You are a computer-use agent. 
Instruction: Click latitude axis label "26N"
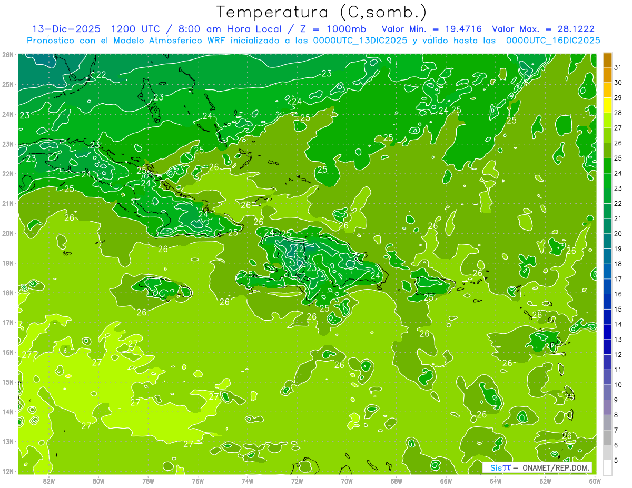click(x=7, y=55)
